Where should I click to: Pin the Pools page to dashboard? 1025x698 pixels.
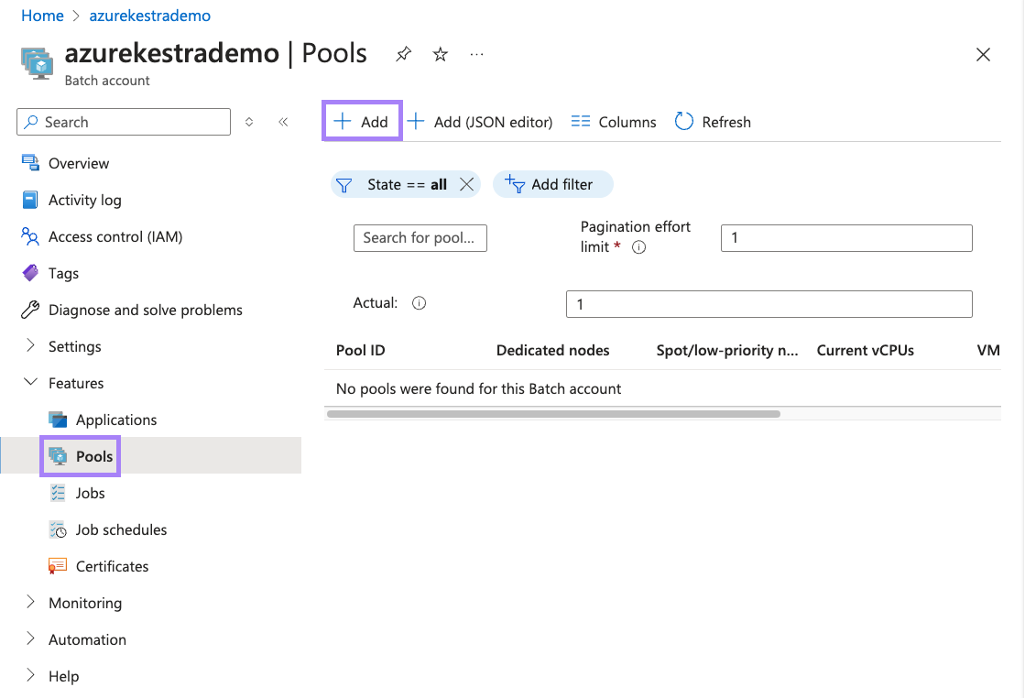(x=403, y=54)
